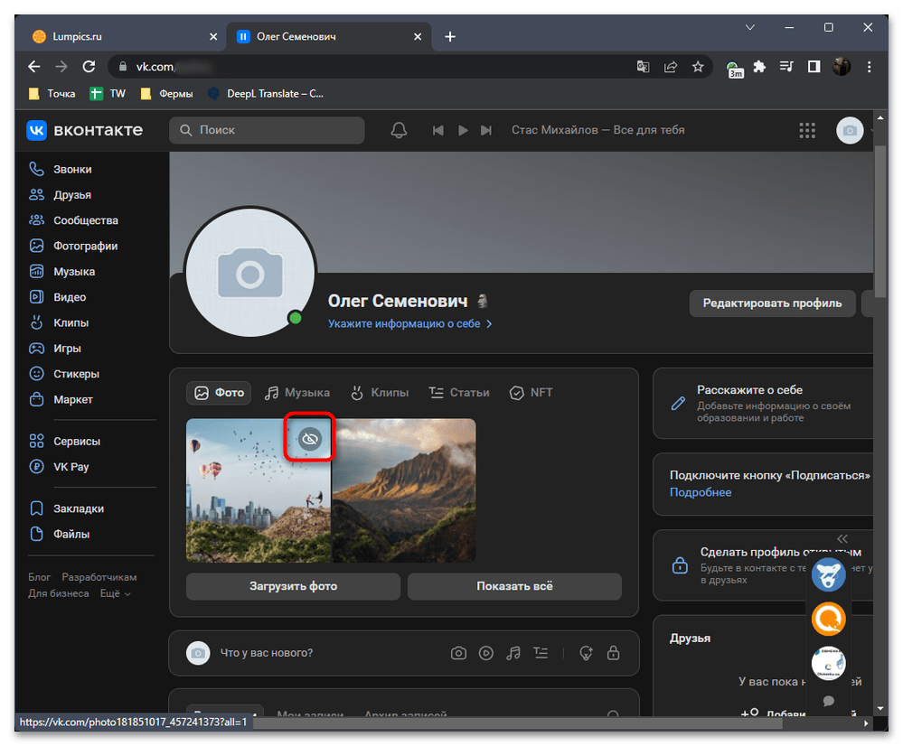Click Показать всё button
Screen dimensions: 903x746
(x=514, y=586)
